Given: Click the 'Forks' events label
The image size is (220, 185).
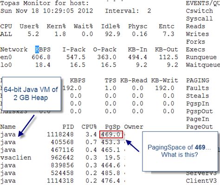Looking at the screenshot, I should [x=195, y=42].
